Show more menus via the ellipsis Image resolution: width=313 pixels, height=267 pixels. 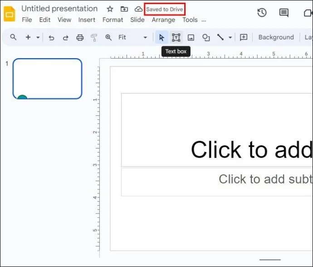point(204,20)
